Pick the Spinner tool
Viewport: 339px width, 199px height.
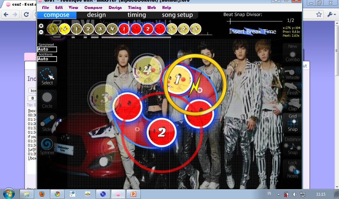47,146
